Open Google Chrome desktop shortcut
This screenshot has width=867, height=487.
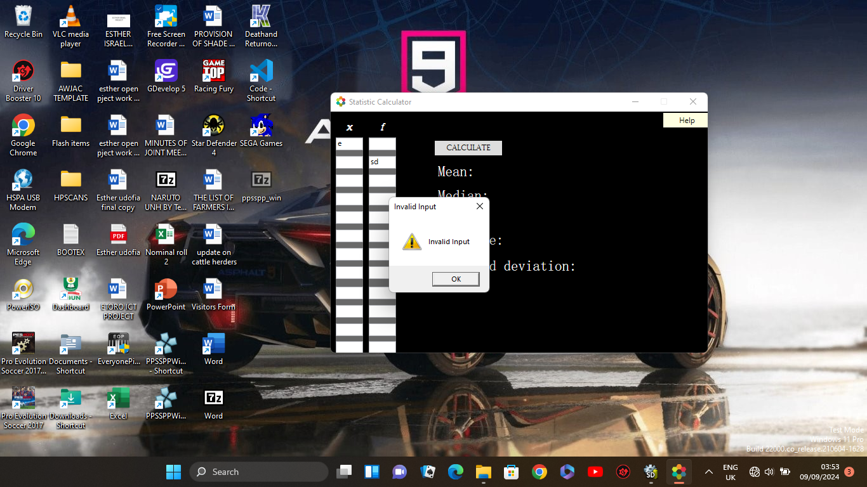[23, 134]
